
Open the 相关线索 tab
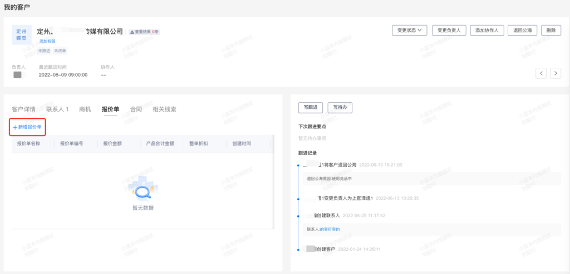pos(164,109)
